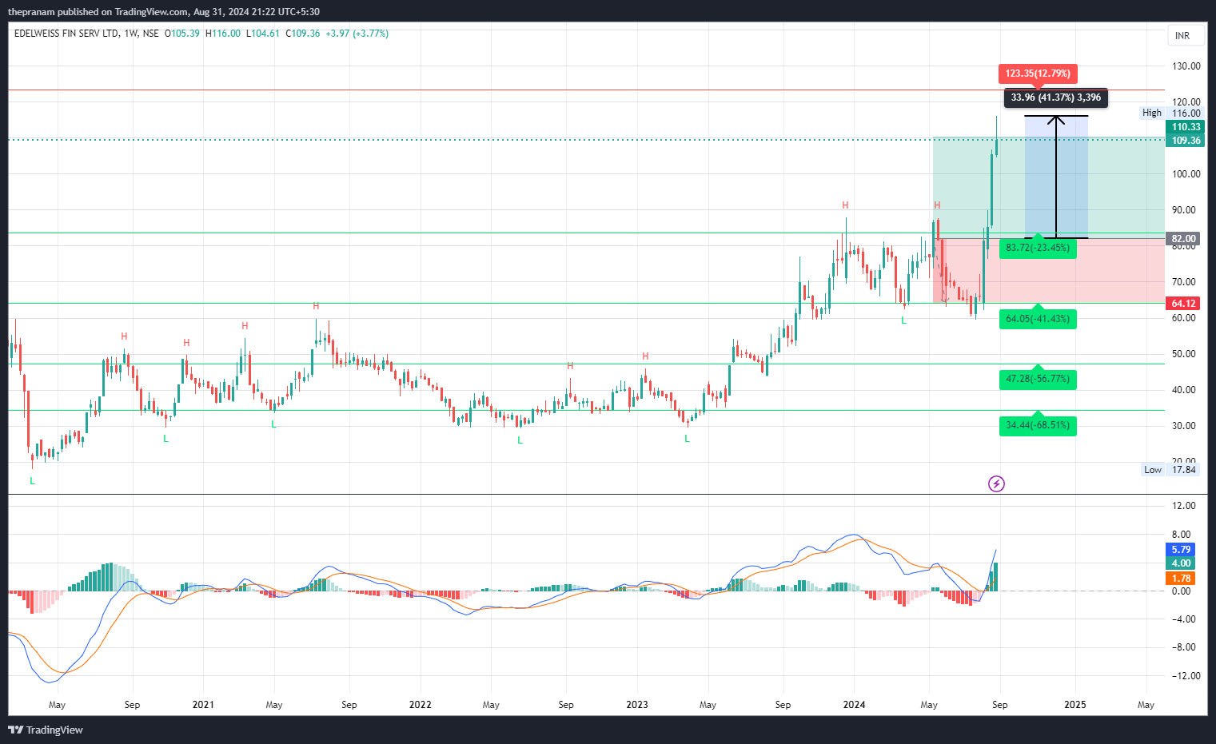Click the green 64.05(-41.43%) level label

[x=1038, y=319]
